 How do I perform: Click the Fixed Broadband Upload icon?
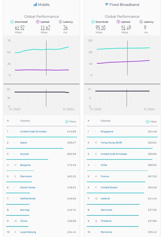118,22
